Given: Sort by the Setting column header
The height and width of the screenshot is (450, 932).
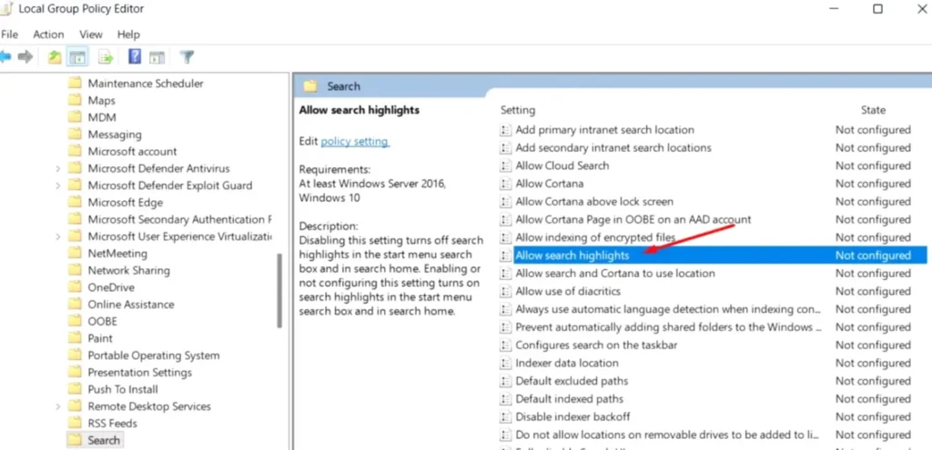Looking at the screenshot, I should pyautogui.click(x=518, y=110).
